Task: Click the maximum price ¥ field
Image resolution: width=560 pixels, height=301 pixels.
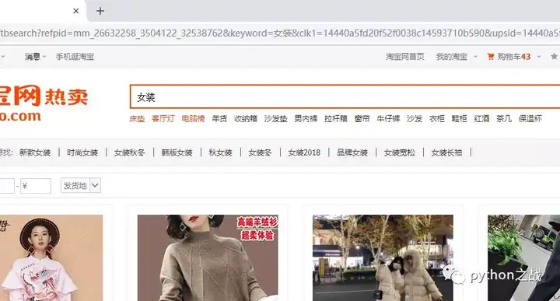Action: (x=36, y=186)
